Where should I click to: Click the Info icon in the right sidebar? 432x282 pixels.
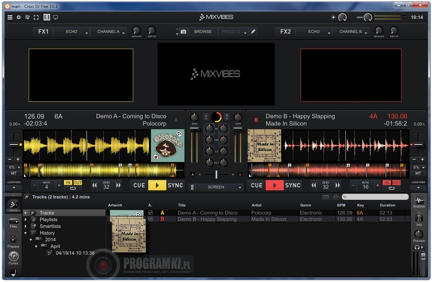point(419,219)
